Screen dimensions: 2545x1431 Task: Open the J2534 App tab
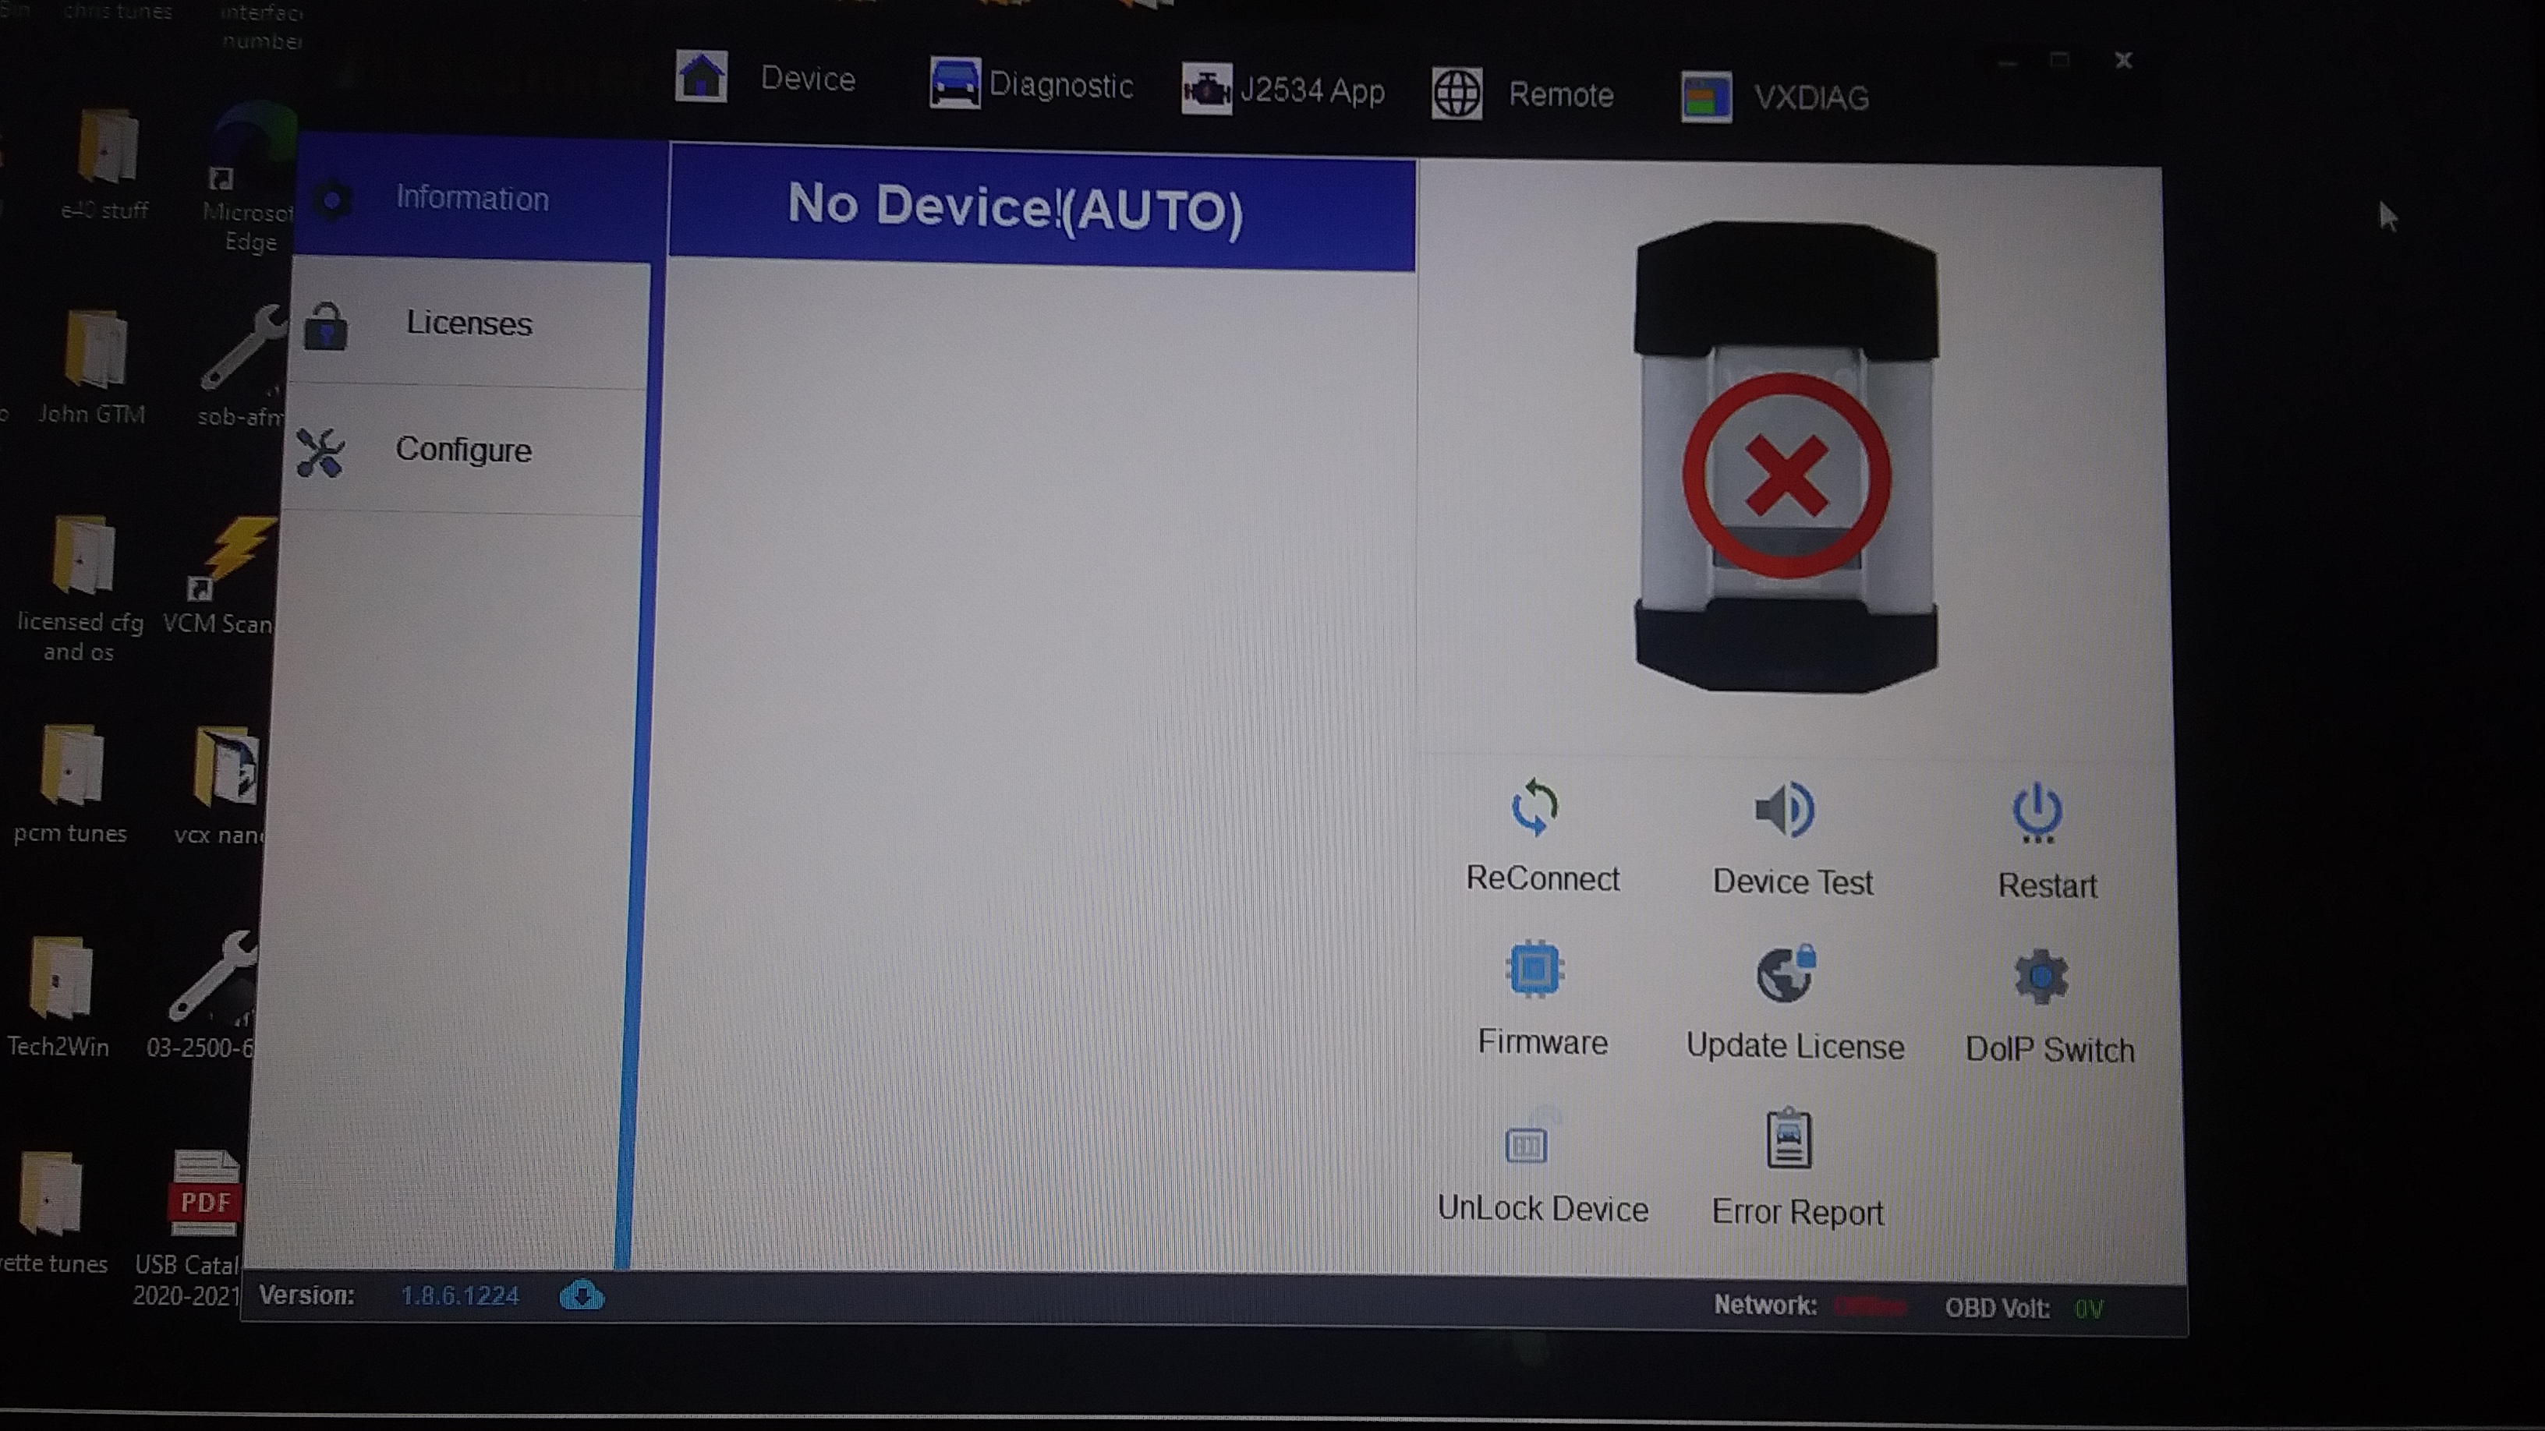coord(1283,90)
